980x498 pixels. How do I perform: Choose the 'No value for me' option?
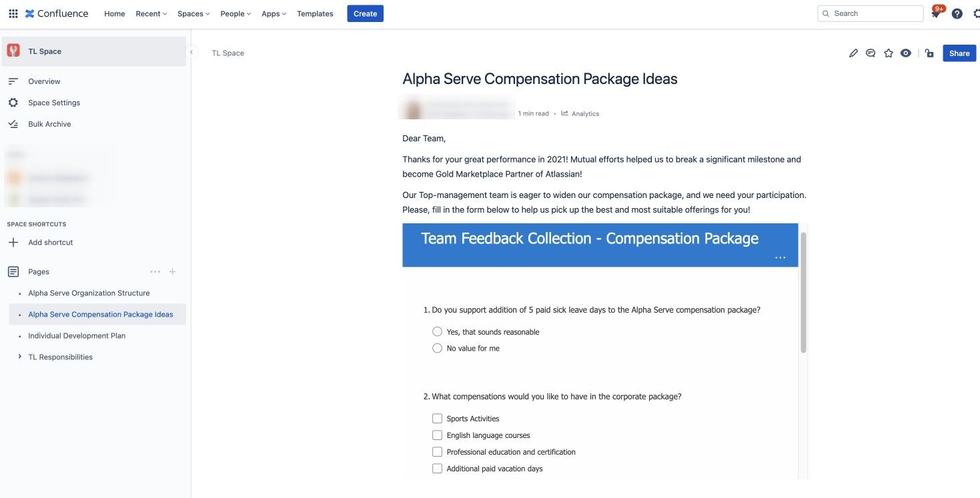pyautogui.click(x=436, y=347)
